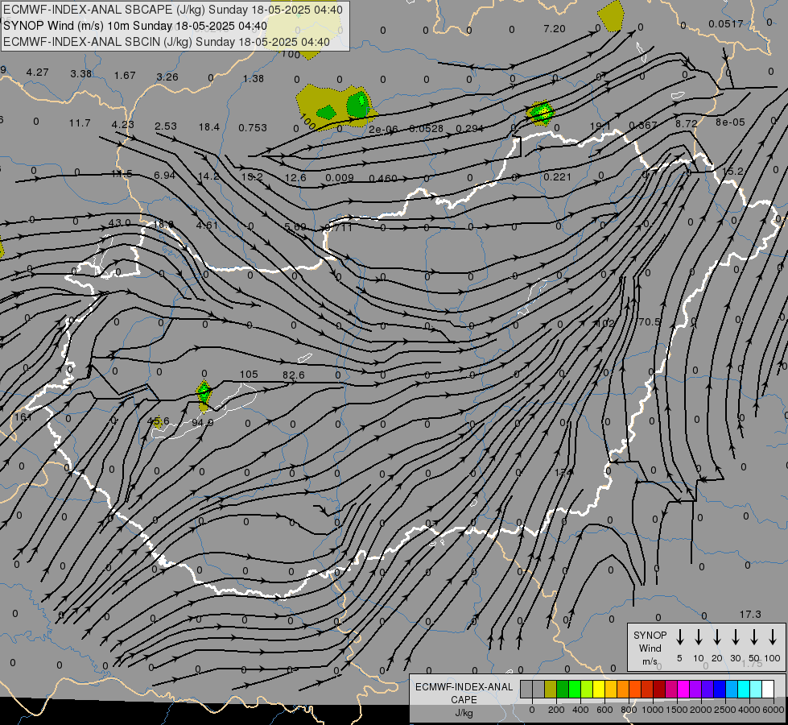Click the SYNOP Wind m/s legend label

[x=650, y=648]
